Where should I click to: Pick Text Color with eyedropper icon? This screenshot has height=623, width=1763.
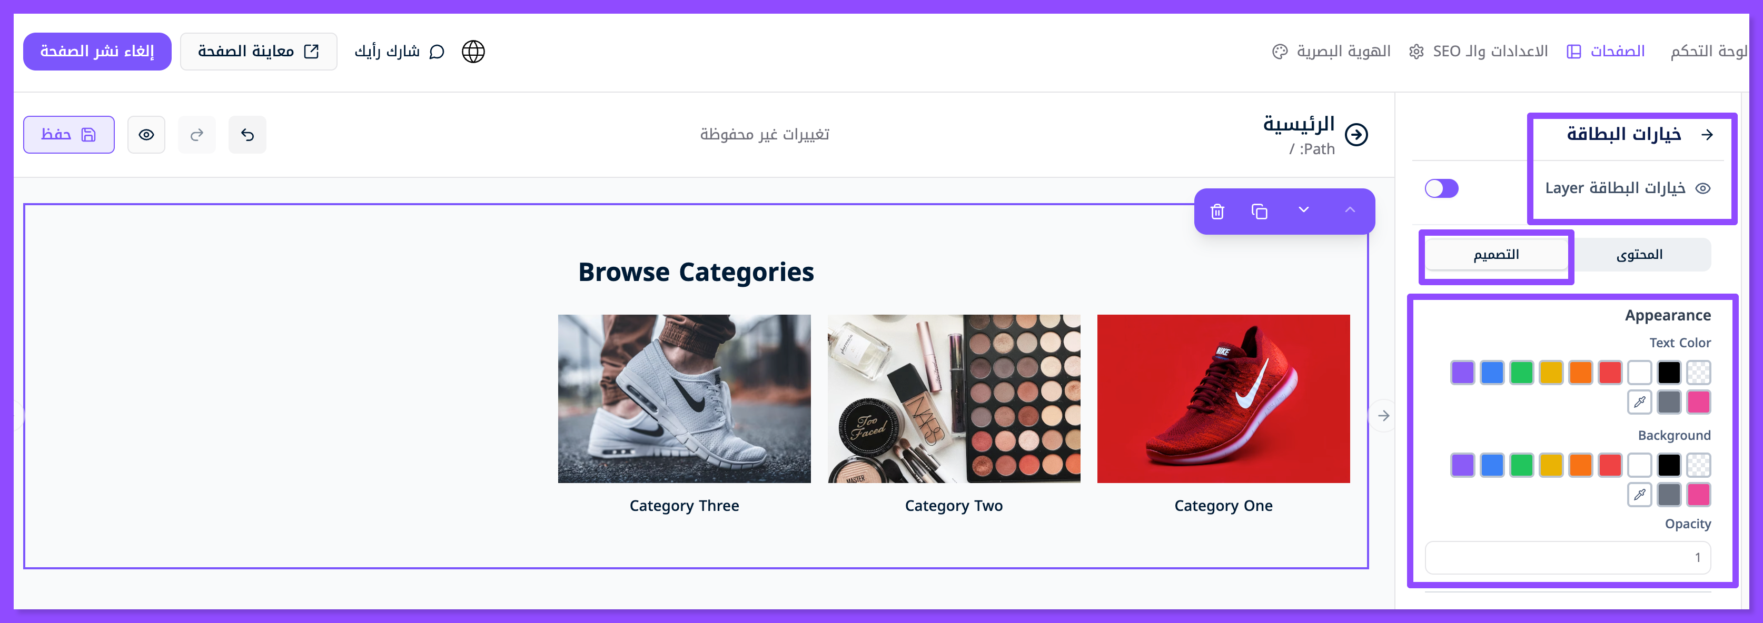(x=1640, y=402)
